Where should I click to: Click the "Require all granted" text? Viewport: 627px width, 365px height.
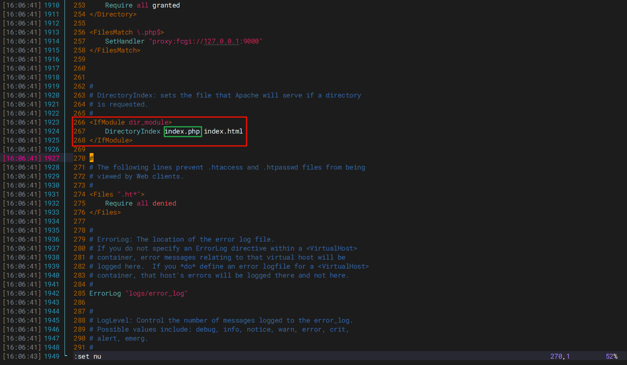142,5
